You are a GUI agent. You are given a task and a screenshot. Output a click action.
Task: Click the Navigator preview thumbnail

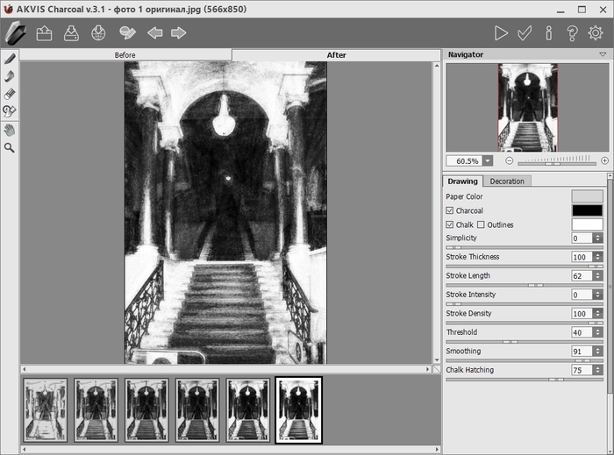tap(527, 108)
